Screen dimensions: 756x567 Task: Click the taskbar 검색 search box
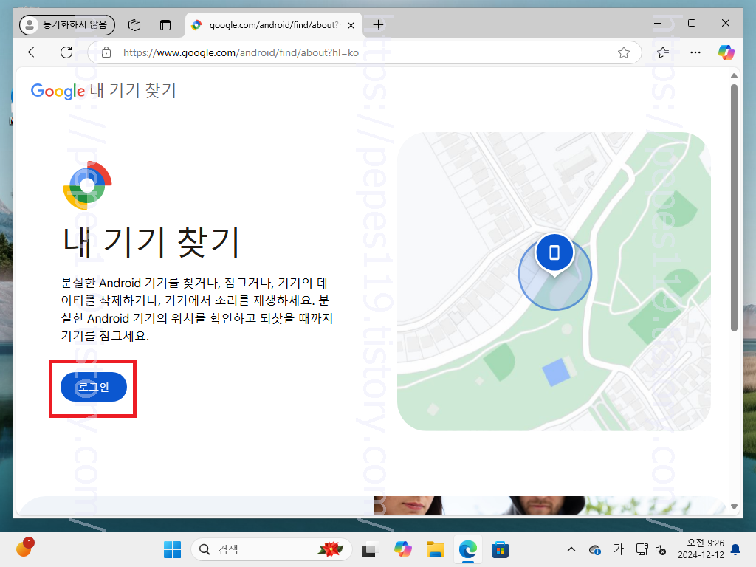[x=271, y=549]
